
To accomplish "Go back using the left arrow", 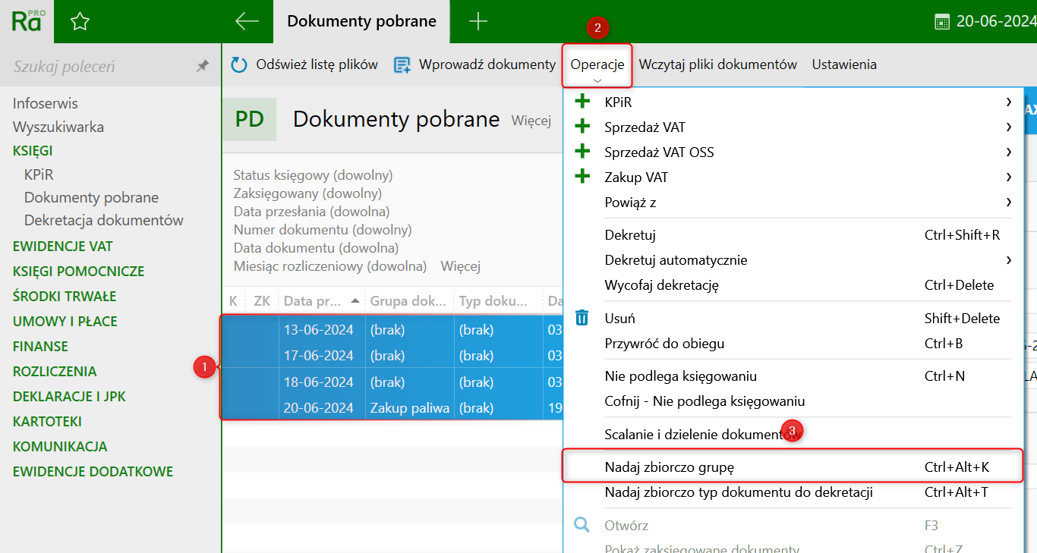I will [x=247, y=21].
